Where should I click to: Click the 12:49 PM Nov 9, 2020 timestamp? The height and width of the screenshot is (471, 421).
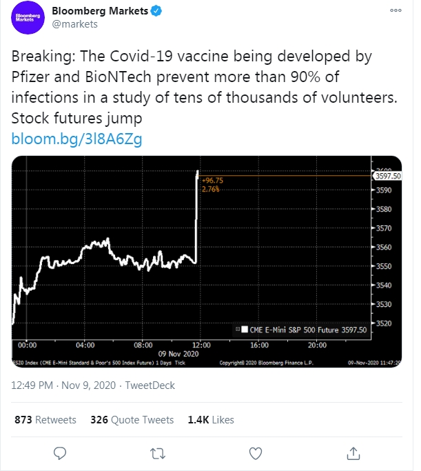click(63, 385)
